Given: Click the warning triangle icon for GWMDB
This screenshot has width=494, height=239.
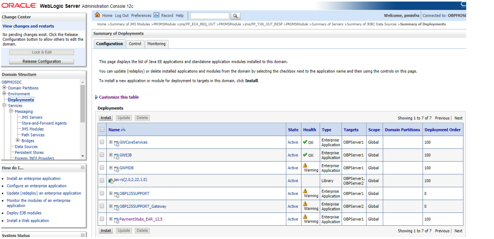Looking at the screenshot, I should 305,165.
